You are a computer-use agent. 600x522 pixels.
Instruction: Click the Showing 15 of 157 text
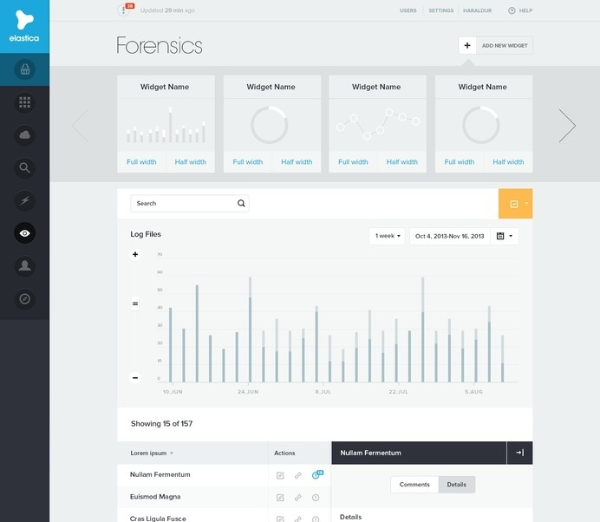pyautogui.click(x=161, y=424)
